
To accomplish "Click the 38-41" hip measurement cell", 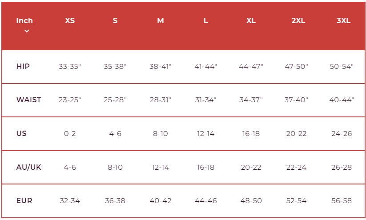I will tap(161, 67).
